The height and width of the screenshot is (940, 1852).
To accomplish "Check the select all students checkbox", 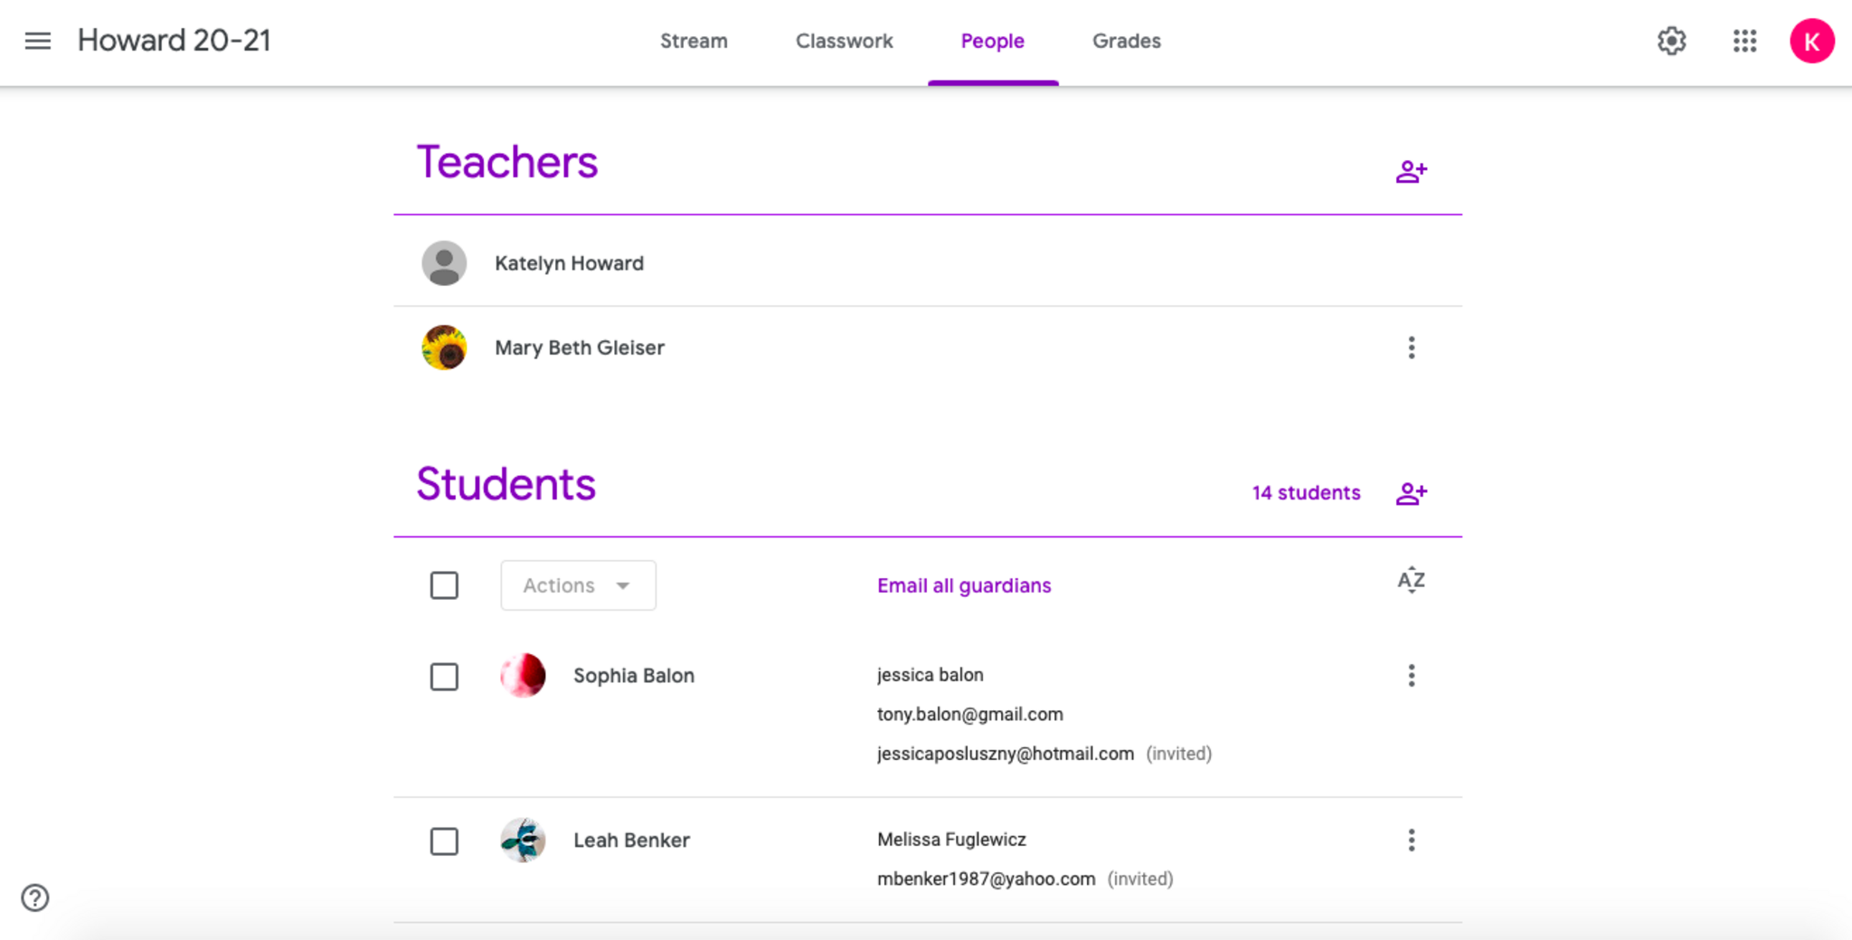I will pos(444,585).
